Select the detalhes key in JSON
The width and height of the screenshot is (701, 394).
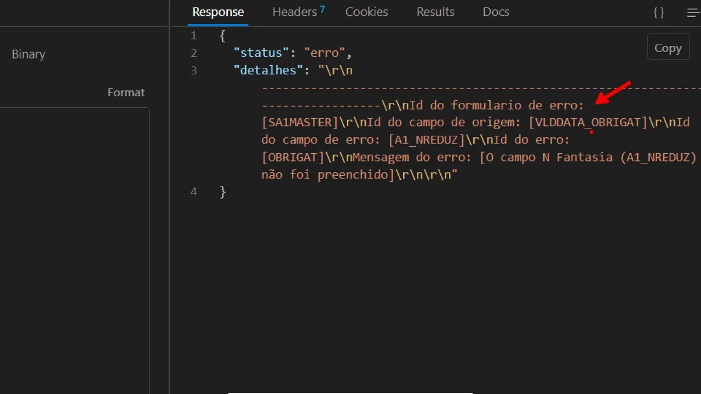268,70
